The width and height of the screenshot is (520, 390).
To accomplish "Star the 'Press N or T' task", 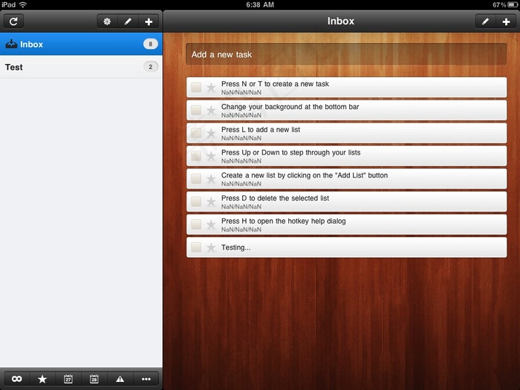I will point(211,88).
